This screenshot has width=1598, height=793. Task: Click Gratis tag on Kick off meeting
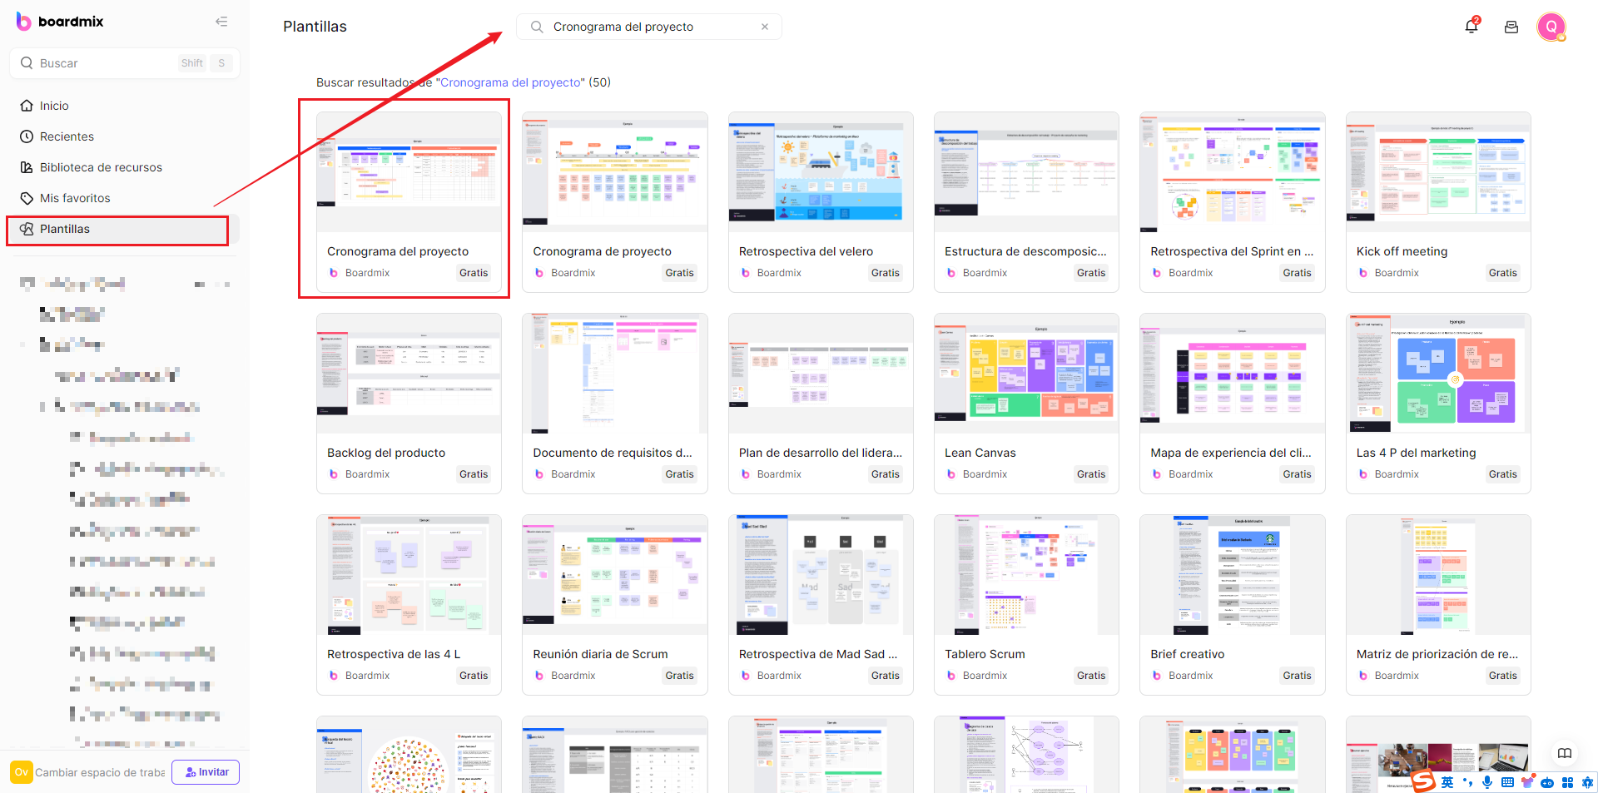pyautogui.click(x=1502, y=273)
